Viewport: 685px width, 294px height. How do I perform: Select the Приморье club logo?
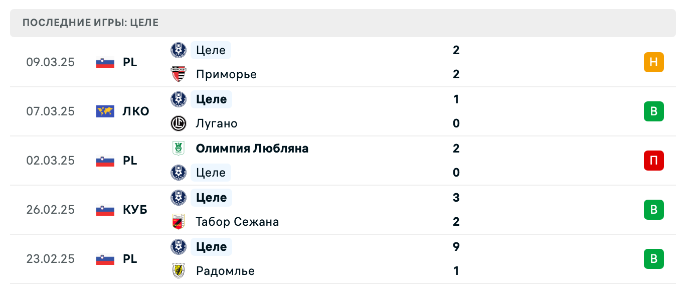click(x=179, y=74)
